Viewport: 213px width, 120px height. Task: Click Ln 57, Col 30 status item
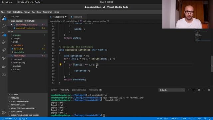(x=163, y=119)
